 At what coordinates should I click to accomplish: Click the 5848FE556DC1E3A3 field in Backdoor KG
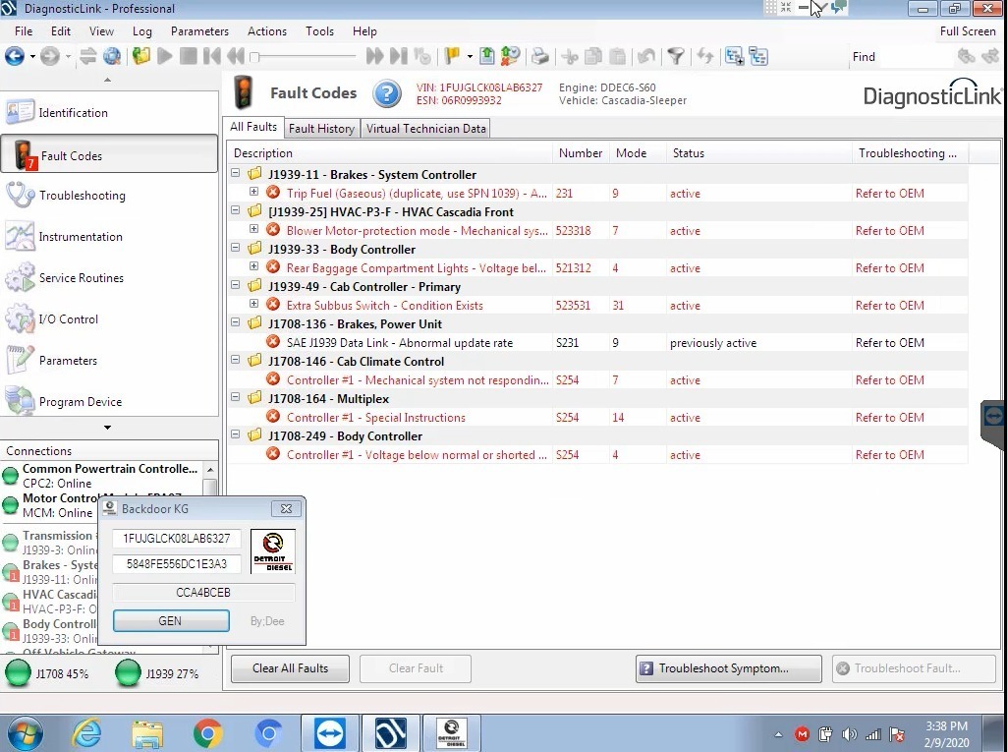[x=177, y=563]
